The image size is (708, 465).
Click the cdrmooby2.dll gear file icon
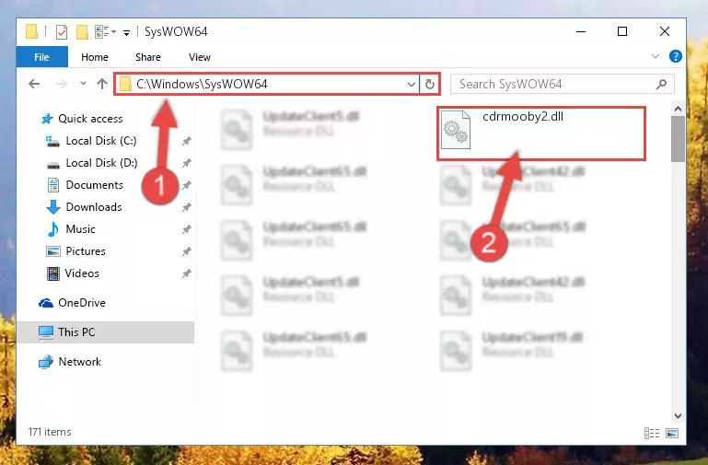tap(456, 130)
